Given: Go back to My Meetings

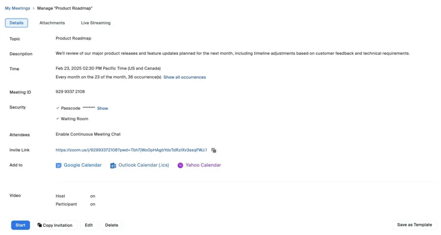Looking at the screenshot, I should coord(18,8).
